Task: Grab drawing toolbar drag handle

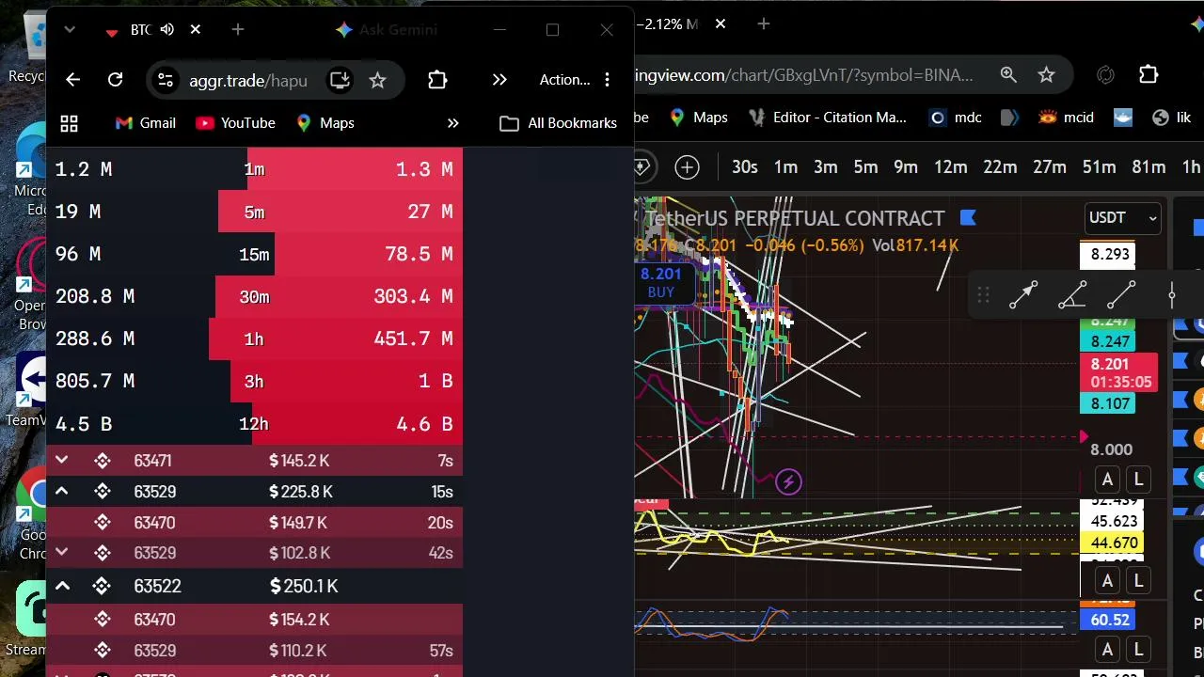Action: point(983,295)
